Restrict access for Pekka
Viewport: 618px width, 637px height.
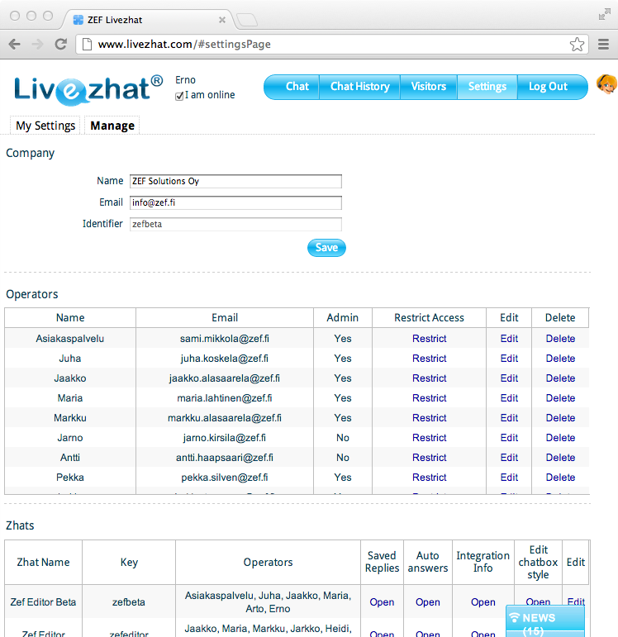429,478
